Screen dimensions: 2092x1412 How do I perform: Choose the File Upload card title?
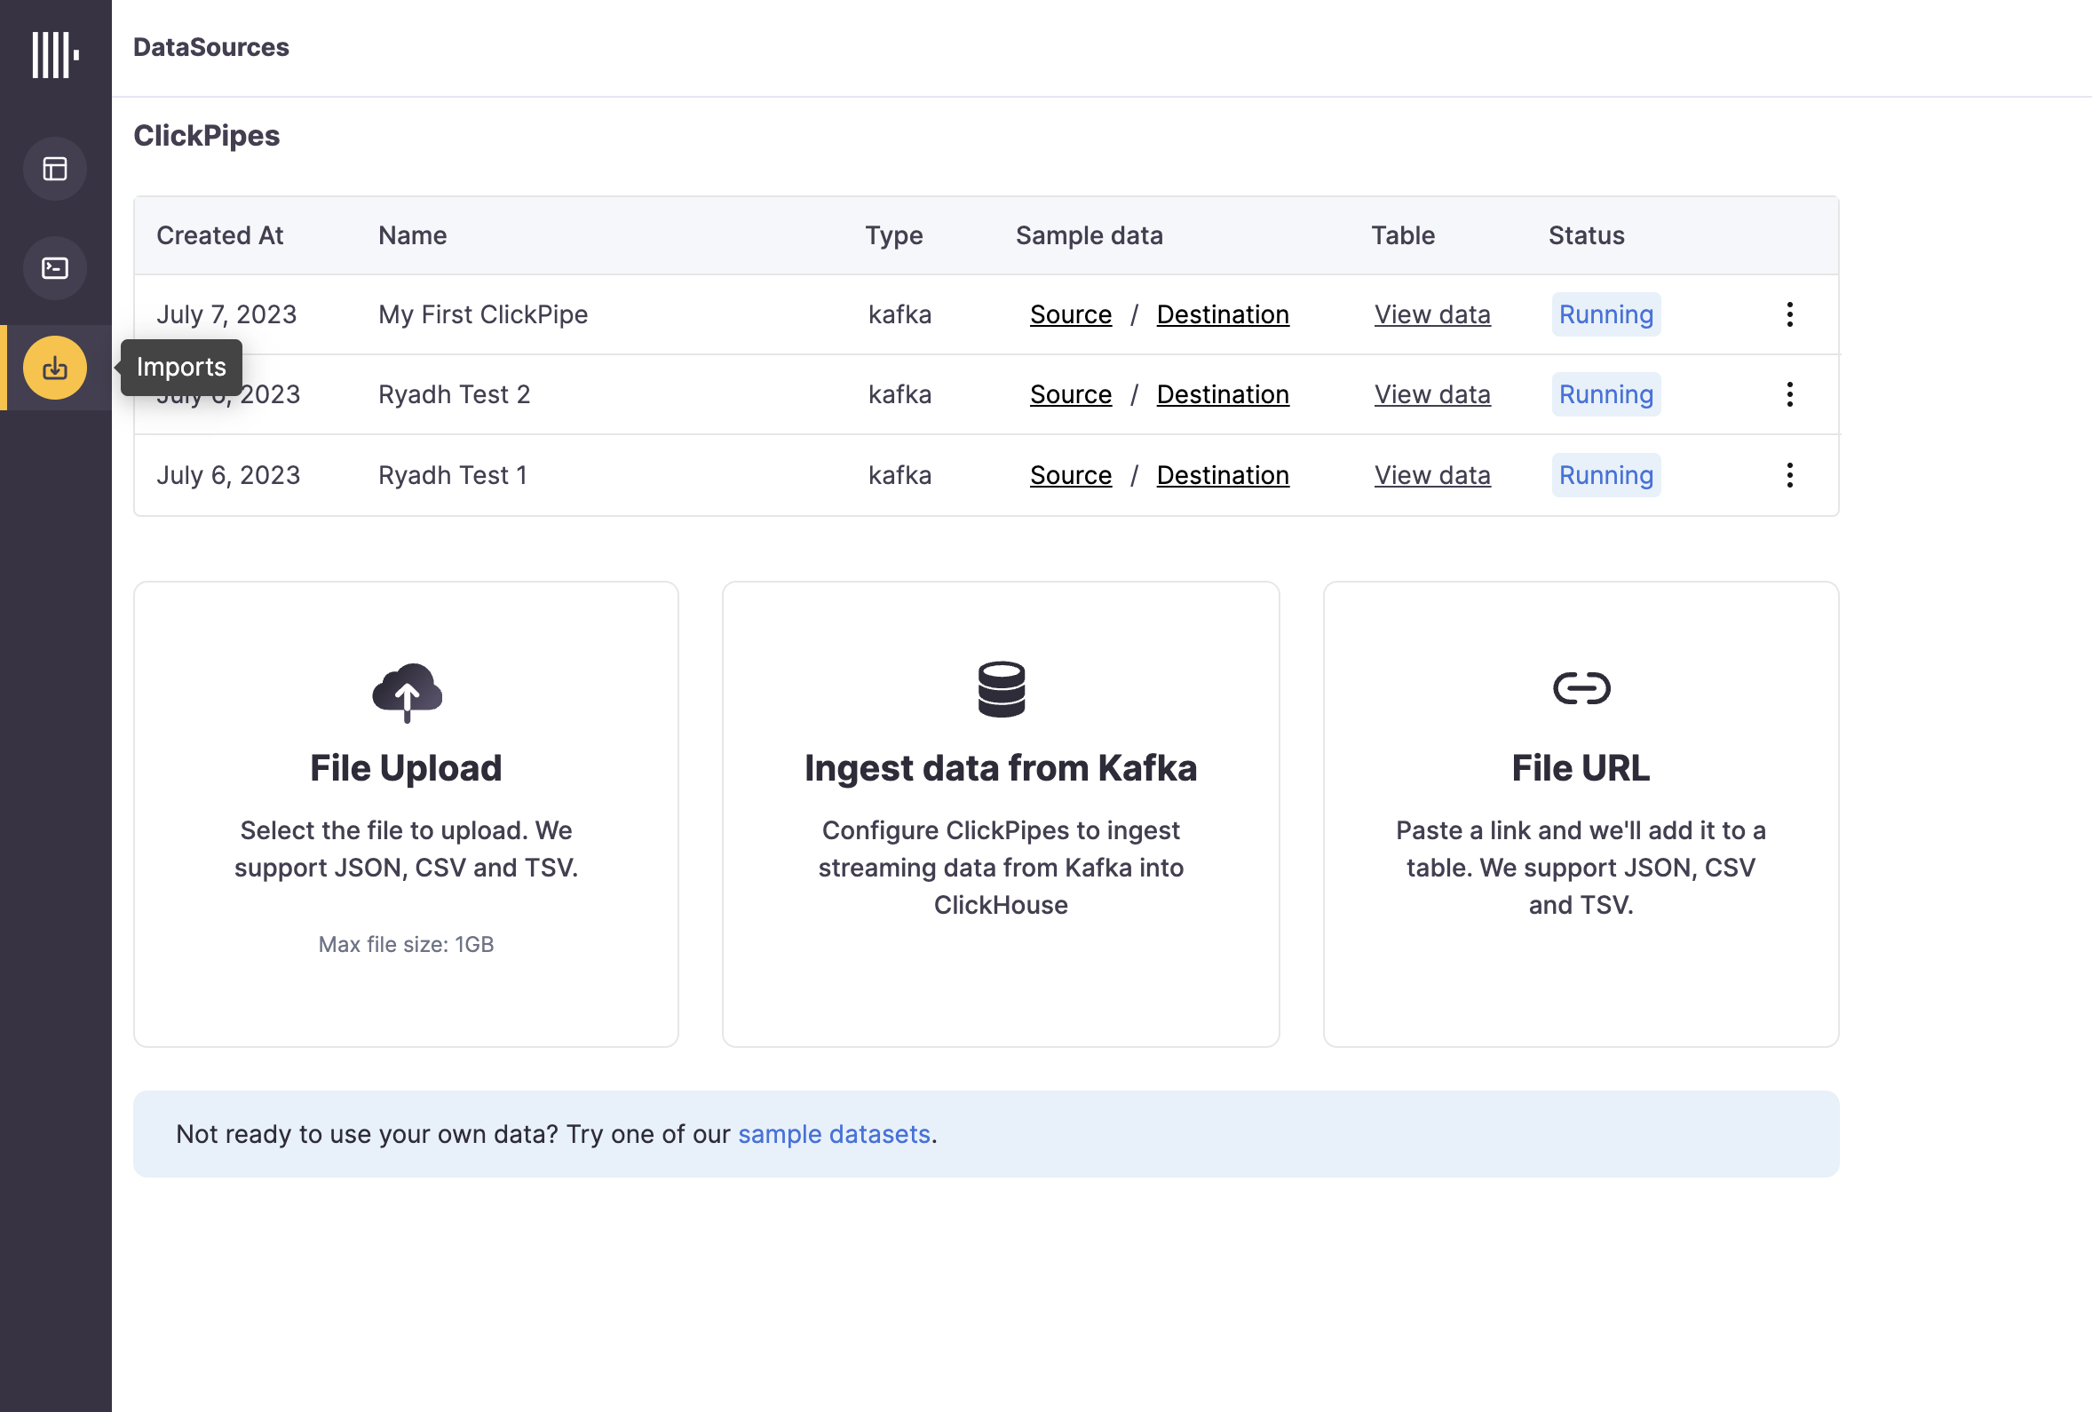[406, 768]
